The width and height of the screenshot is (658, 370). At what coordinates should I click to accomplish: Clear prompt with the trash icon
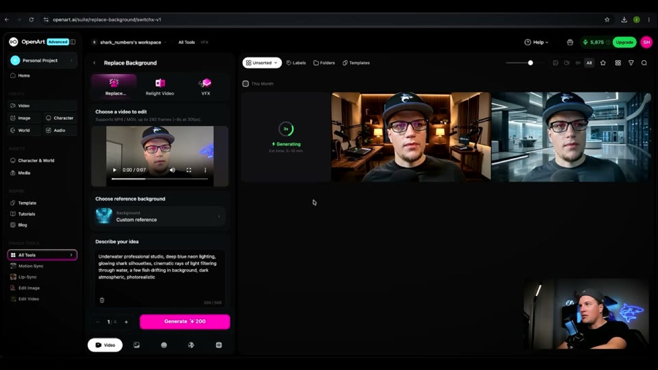coord(102,300)
